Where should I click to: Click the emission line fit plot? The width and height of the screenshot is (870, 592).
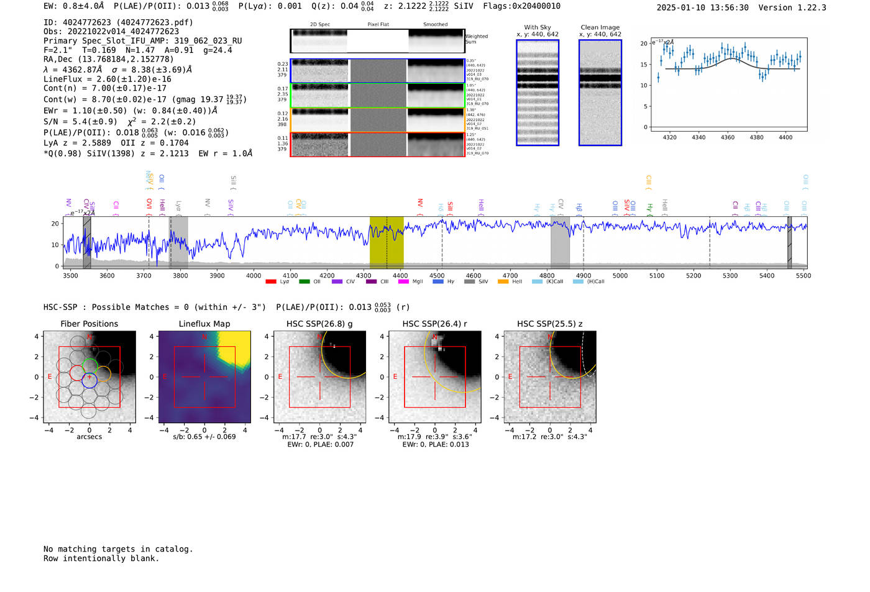[728, 85]
